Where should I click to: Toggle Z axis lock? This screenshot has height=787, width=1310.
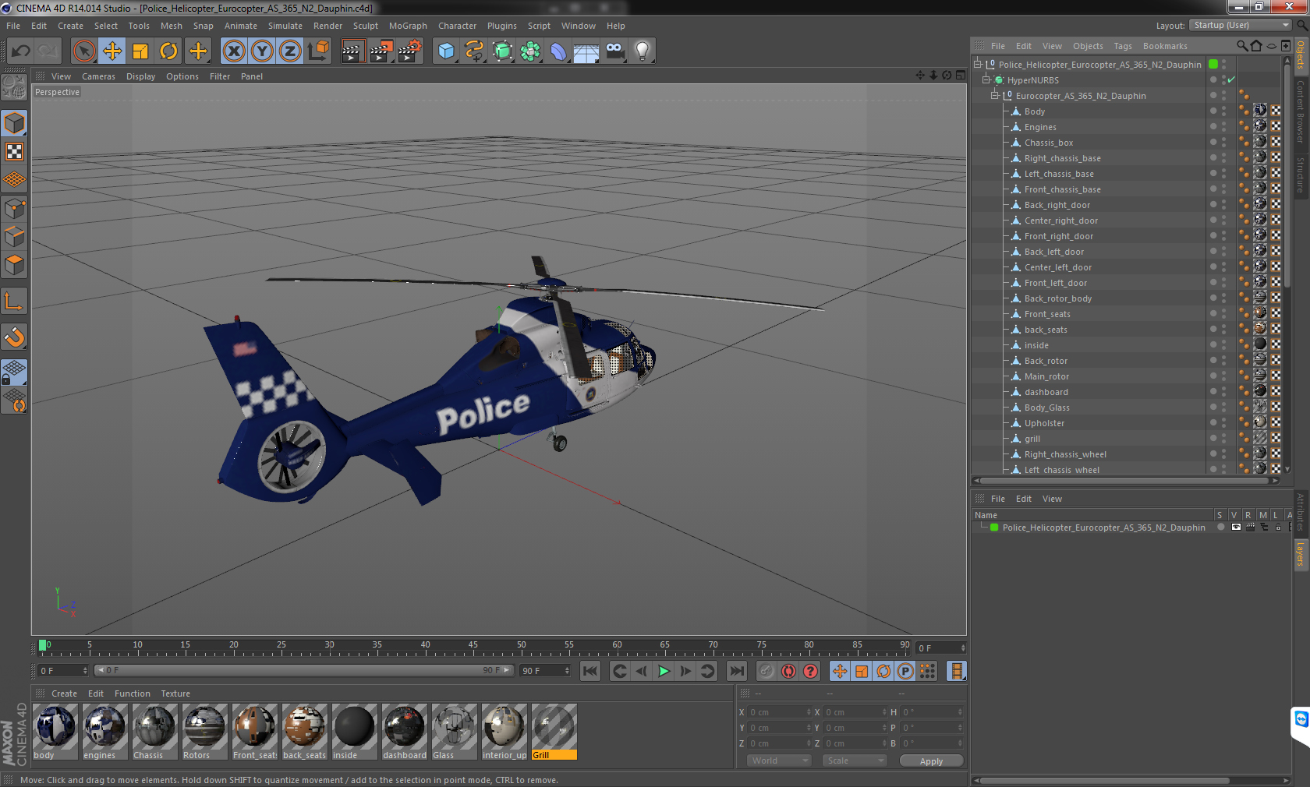click(x=290, y=51)
